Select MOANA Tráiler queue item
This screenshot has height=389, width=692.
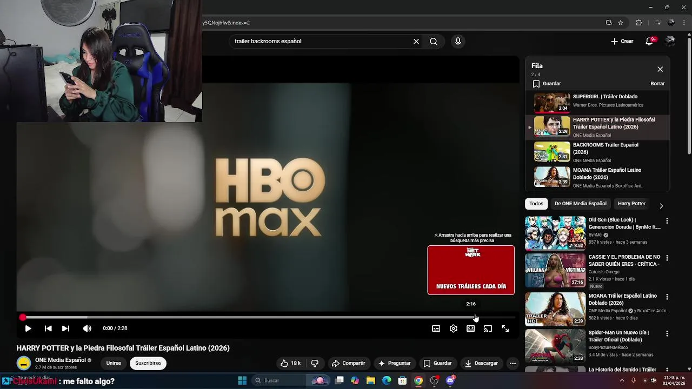point(597,177)
